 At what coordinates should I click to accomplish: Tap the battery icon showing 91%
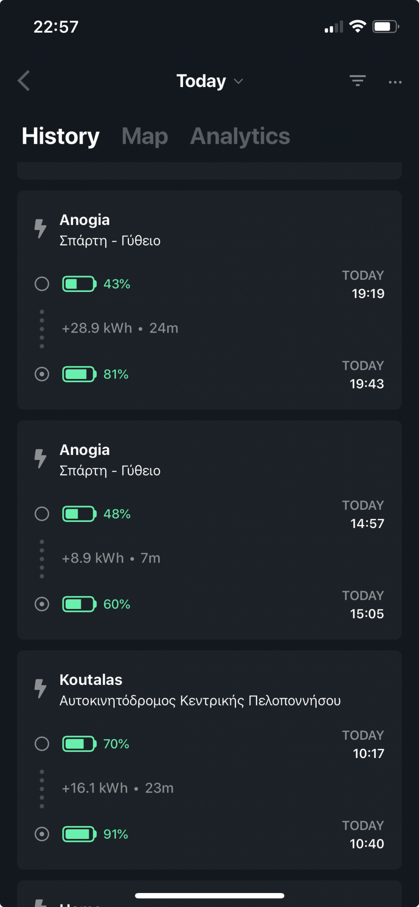(80, 834)
